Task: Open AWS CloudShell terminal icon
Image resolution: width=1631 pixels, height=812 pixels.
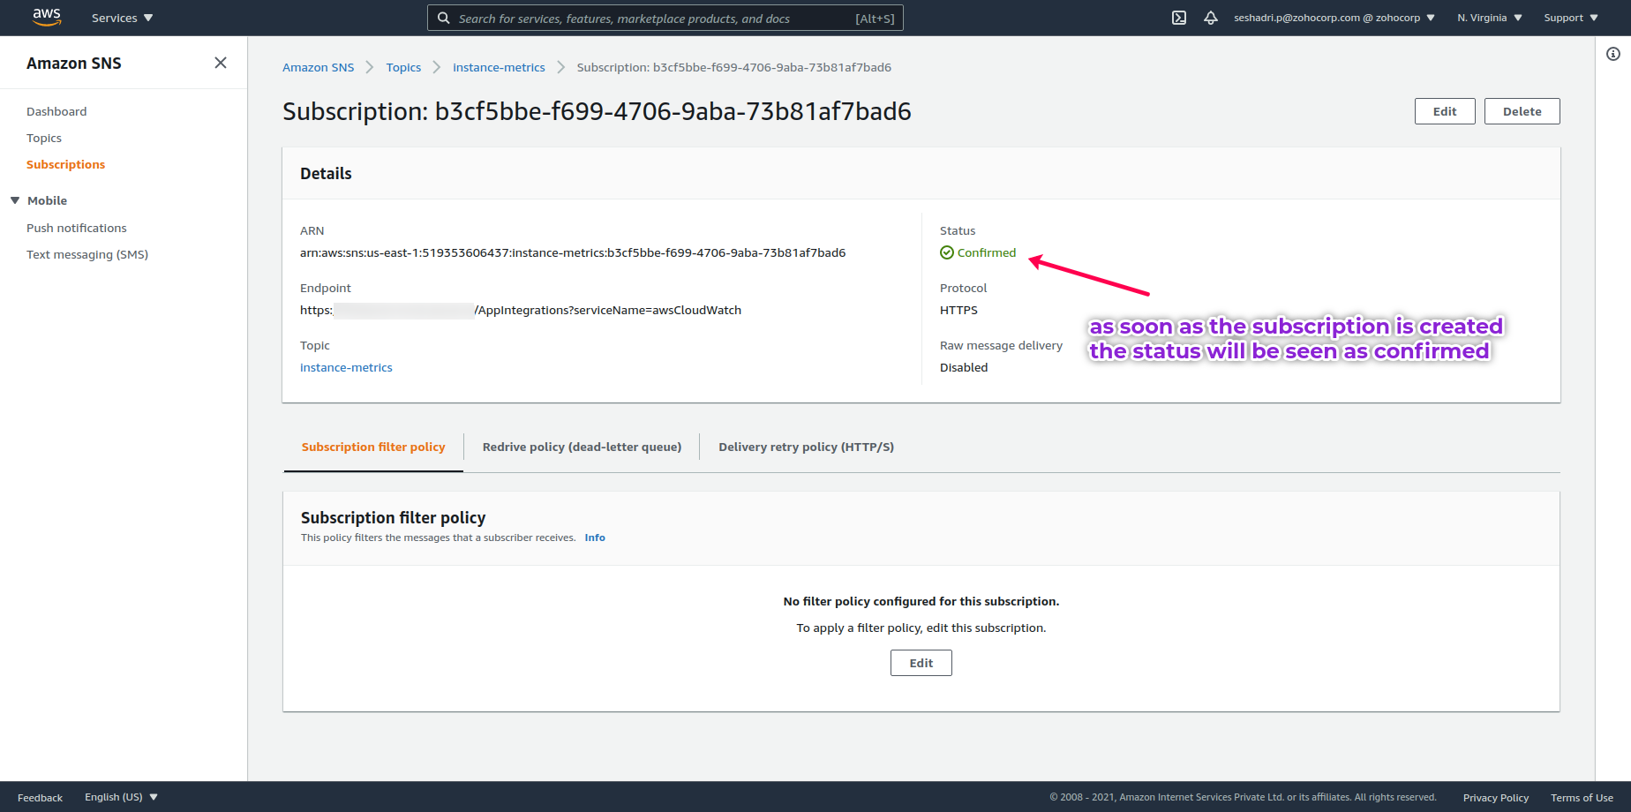Action: pyautogui.click(x=1179, y=18)
